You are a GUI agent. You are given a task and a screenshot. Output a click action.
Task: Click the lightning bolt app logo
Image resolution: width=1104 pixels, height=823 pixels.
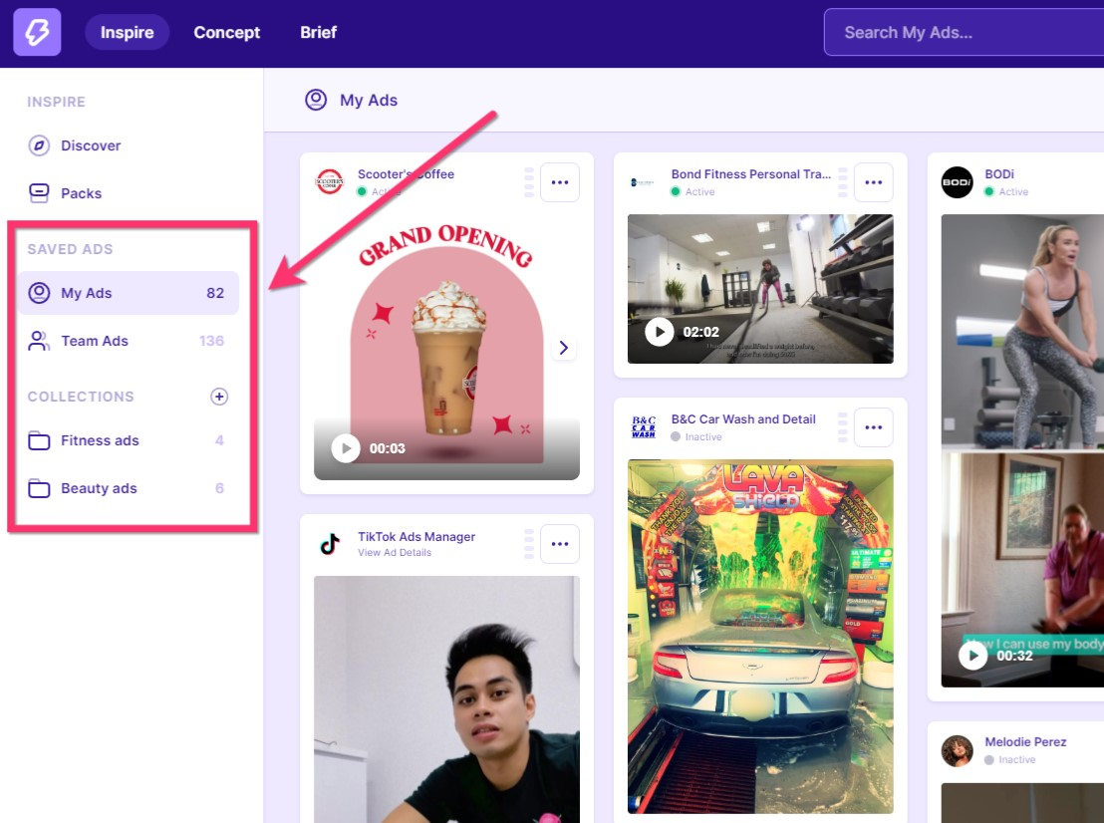[37, 32]
